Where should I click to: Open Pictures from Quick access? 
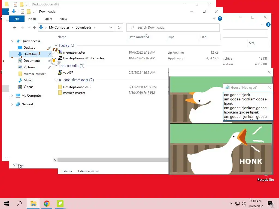pos(29,67)
